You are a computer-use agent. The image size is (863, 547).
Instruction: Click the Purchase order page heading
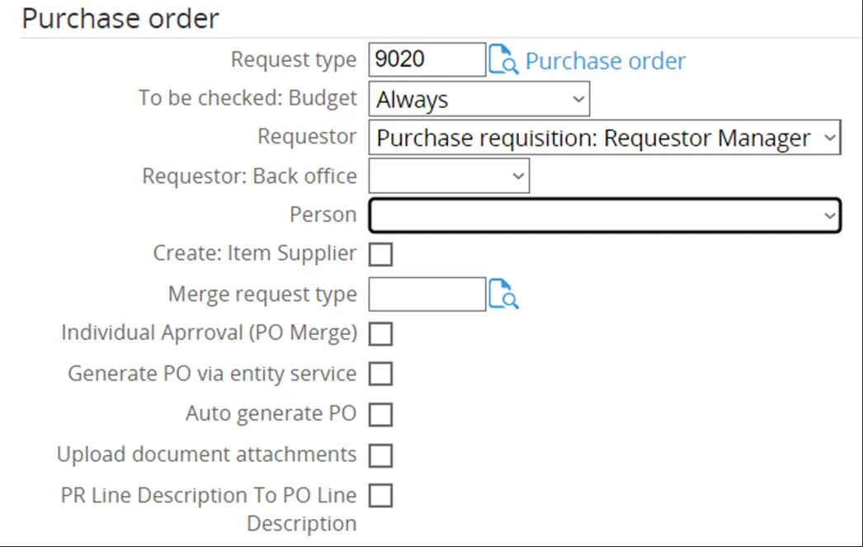pyautogui.click(x=121, y=18)
